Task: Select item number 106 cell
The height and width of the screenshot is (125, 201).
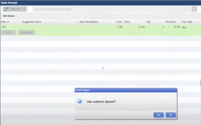Action: click(3, 27)
